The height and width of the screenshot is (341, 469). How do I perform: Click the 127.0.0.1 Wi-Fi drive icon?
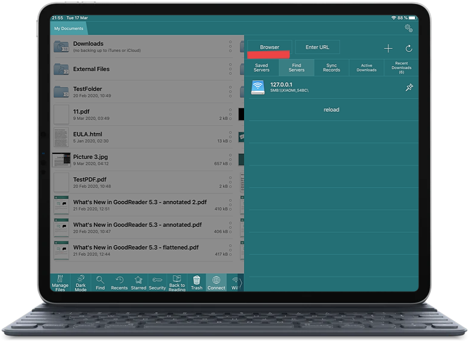pyautogui.click(x=257, y=87)
